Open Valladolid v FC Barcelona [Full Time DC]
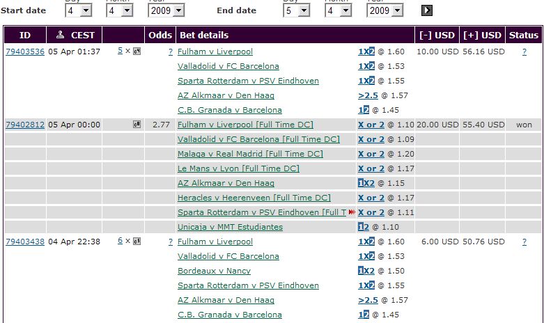 point(258,139)
